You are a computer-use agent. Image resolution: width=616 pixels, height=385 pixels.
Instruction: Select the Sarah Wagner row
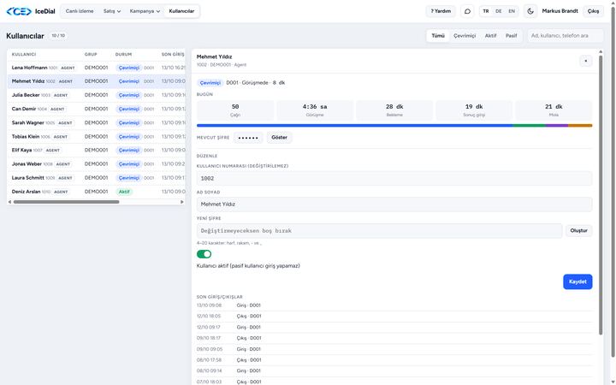click(96, 122)
